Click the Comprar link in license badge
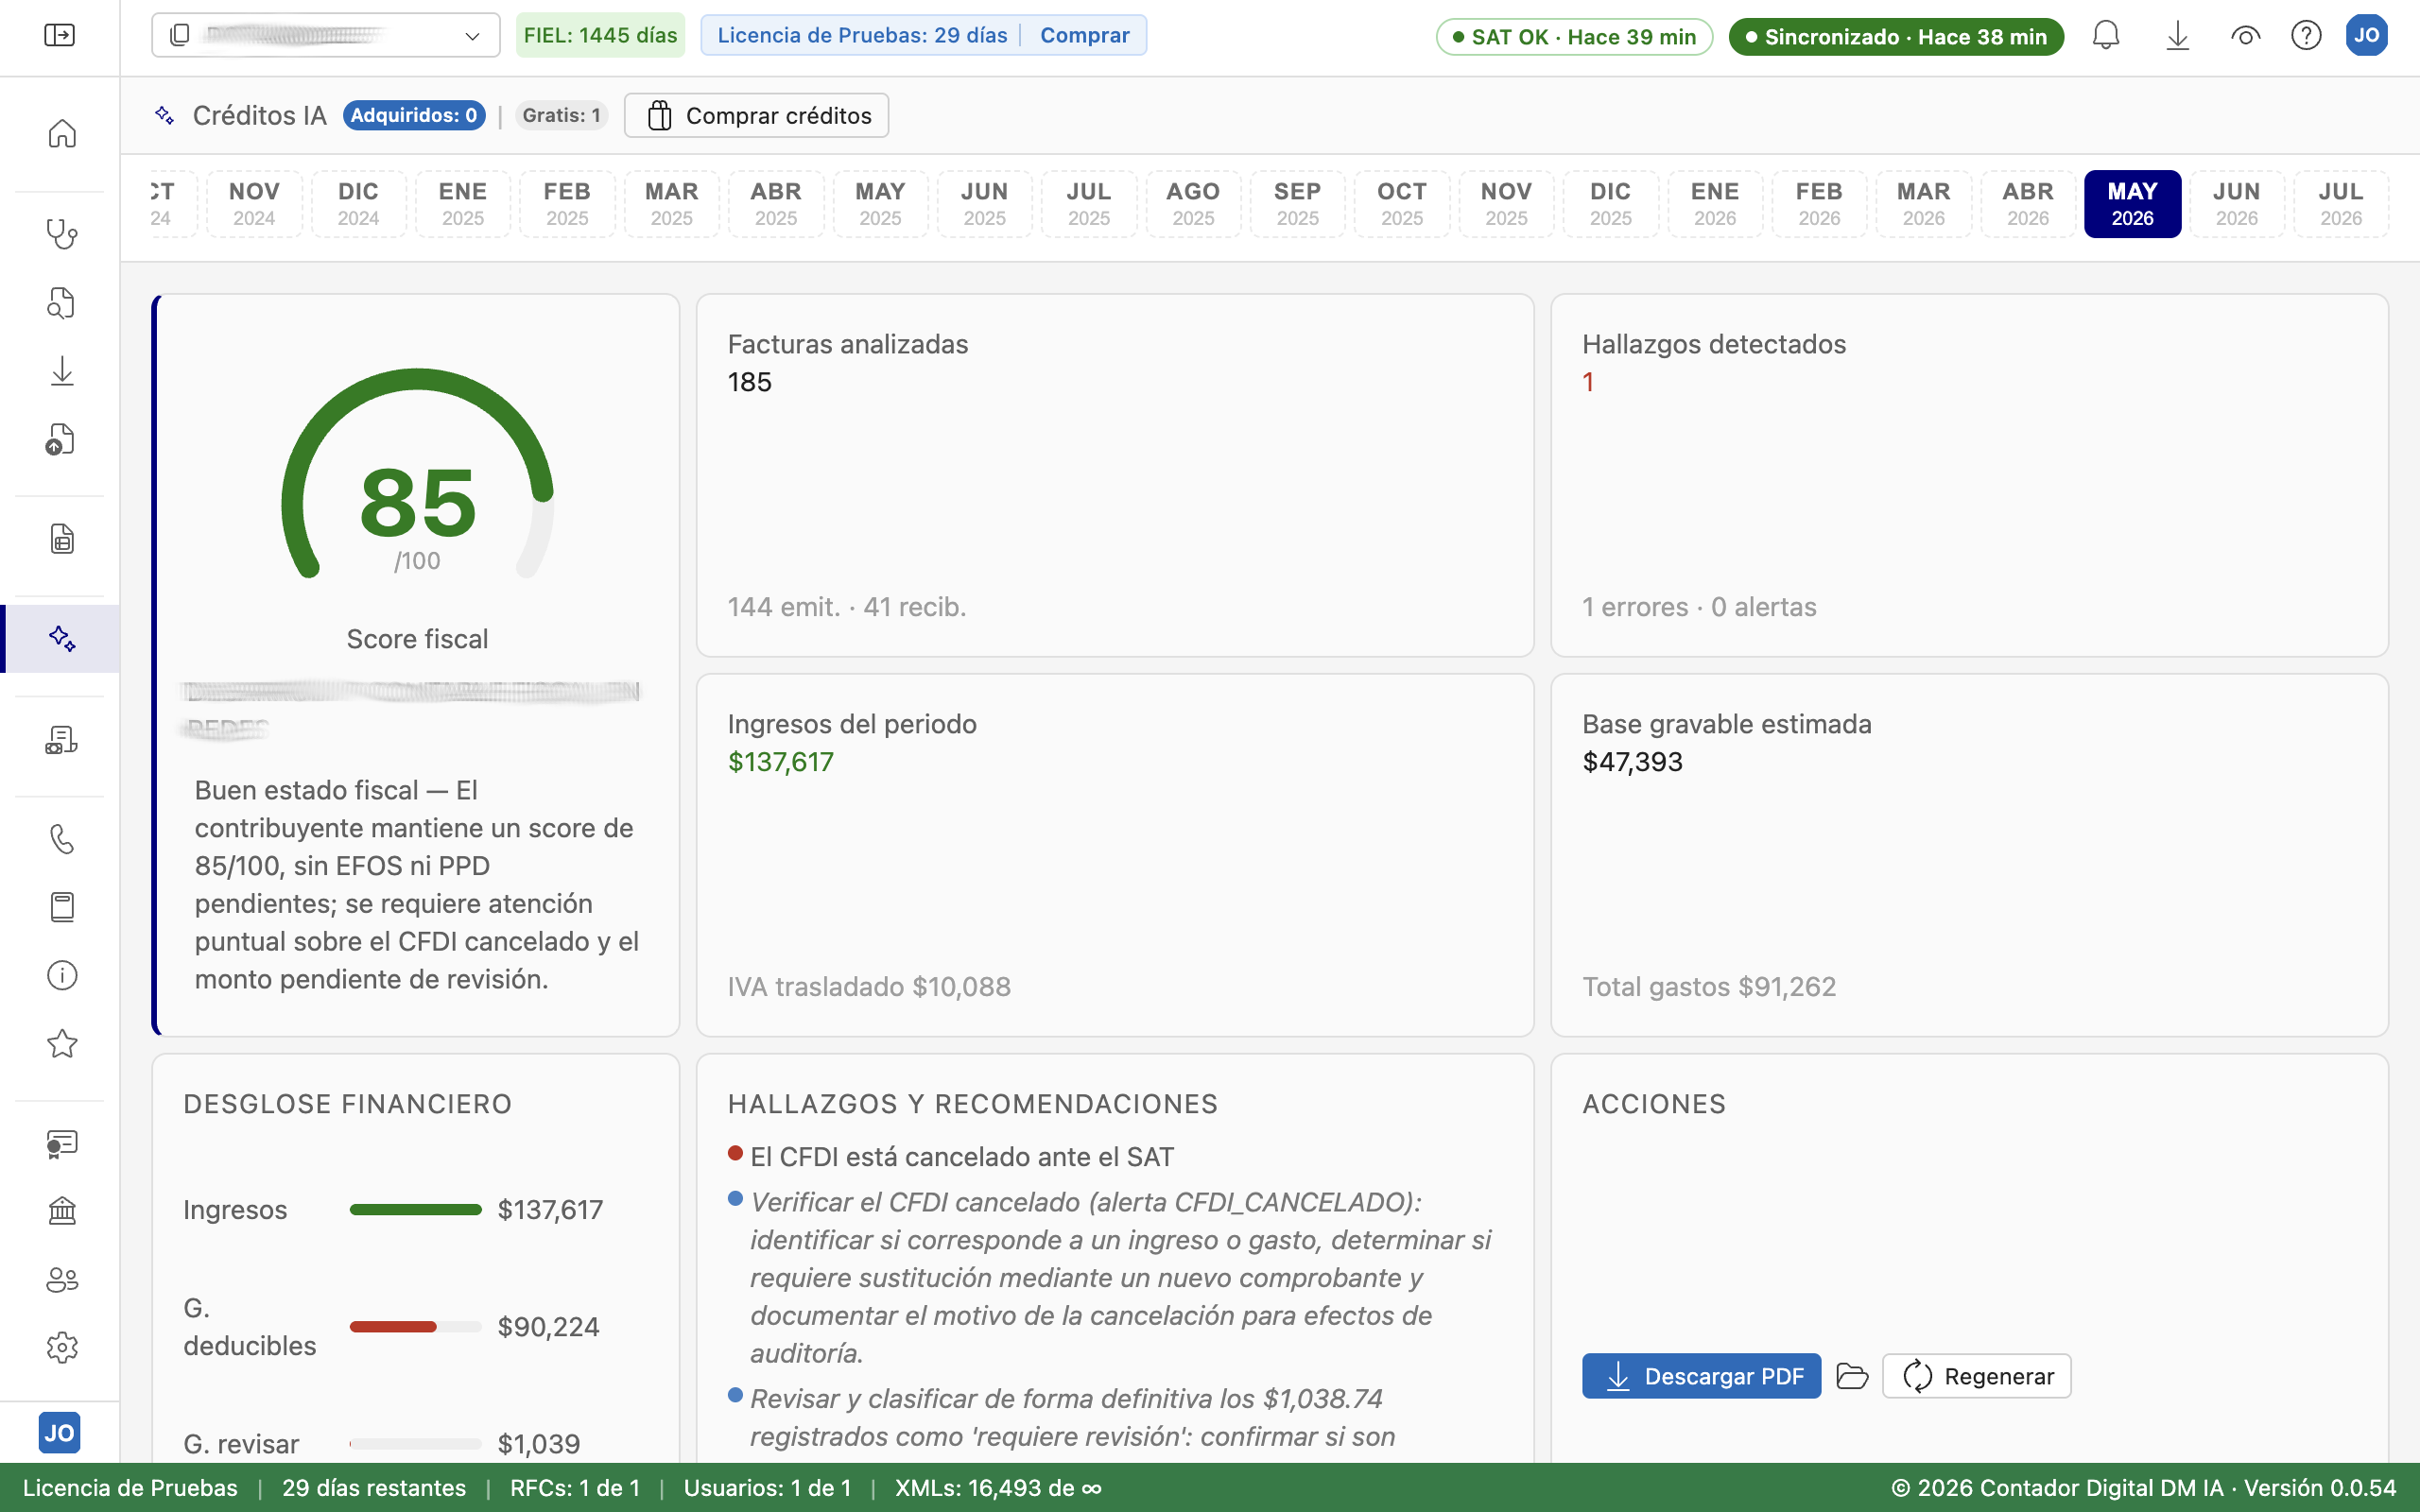Viewport: 2420px width, 1512px height. pyautogui.click(x=1084, y=35)
